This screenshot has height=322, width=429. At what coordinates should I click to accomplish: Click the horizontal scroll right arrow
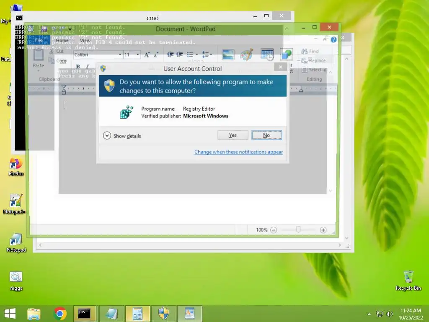340,245
